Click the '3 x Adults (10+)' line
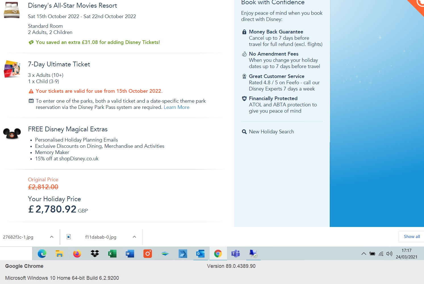 point(46,75)
